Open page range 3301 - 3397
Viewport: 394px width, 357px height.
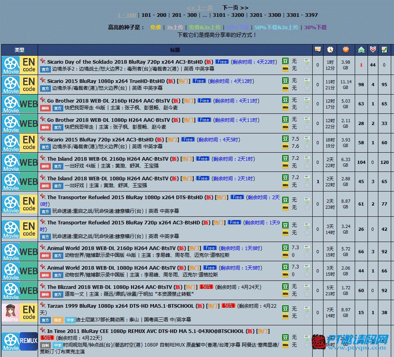tap(302, 15)
